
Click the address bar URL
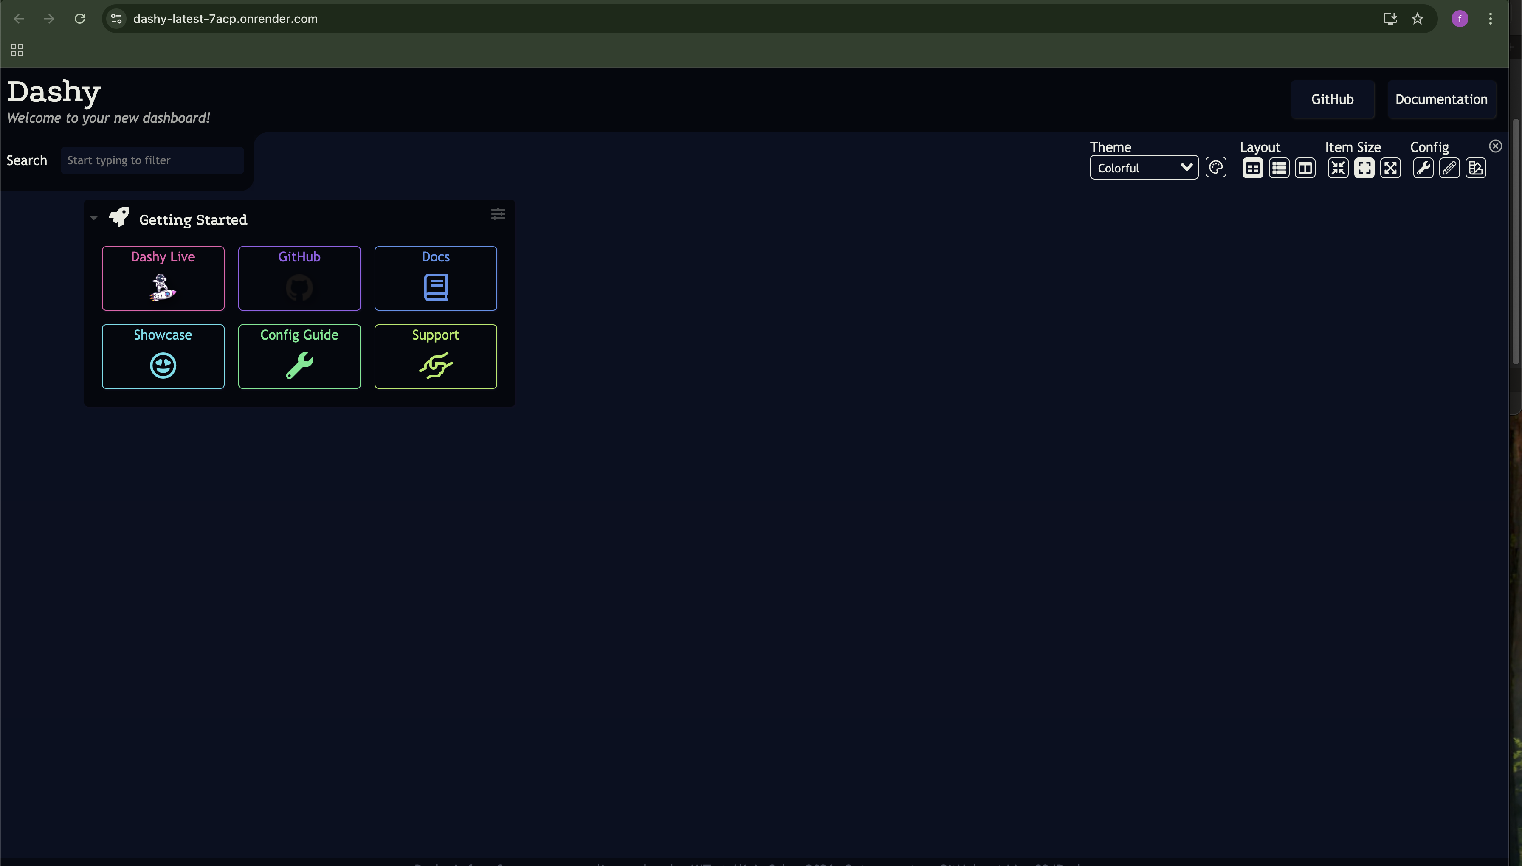[x=225, y=18]
